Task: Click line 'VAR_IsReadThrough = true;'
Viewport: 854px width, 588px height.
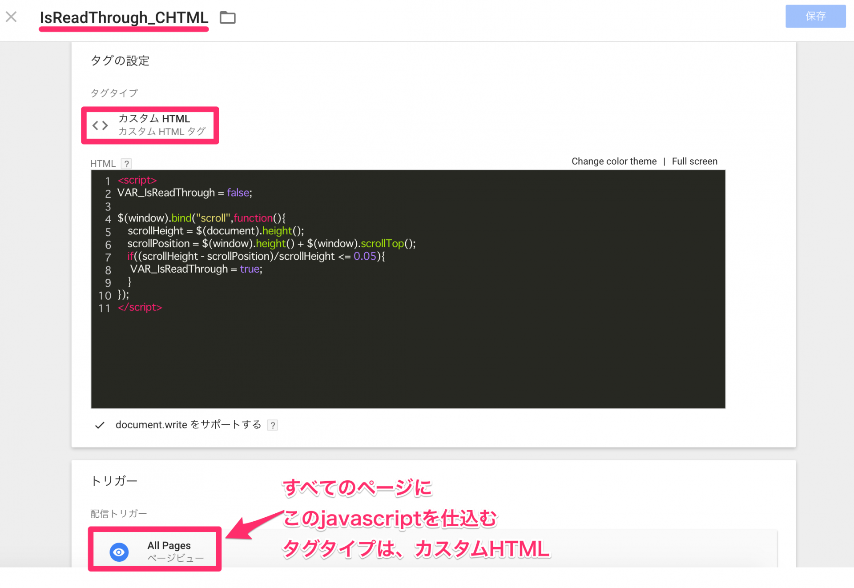Action: pyautogui.click(x=196, y=269)
